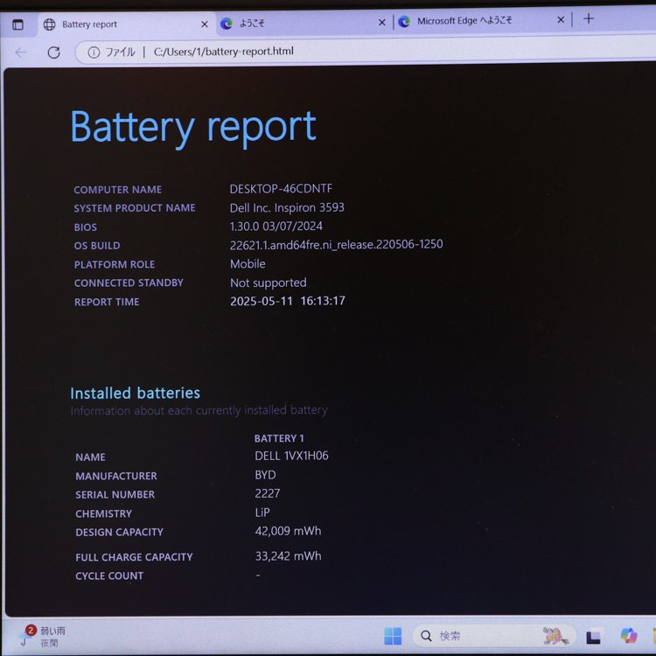Image resolution: width=656 pixels, height=656 pixels.
Task: Select the LiP chemistry value
Action: click(x=262, y=513)
